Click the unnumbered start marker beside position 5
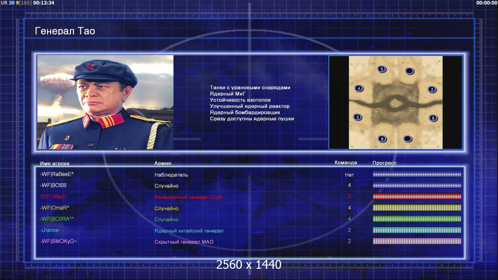 [410, 71]
